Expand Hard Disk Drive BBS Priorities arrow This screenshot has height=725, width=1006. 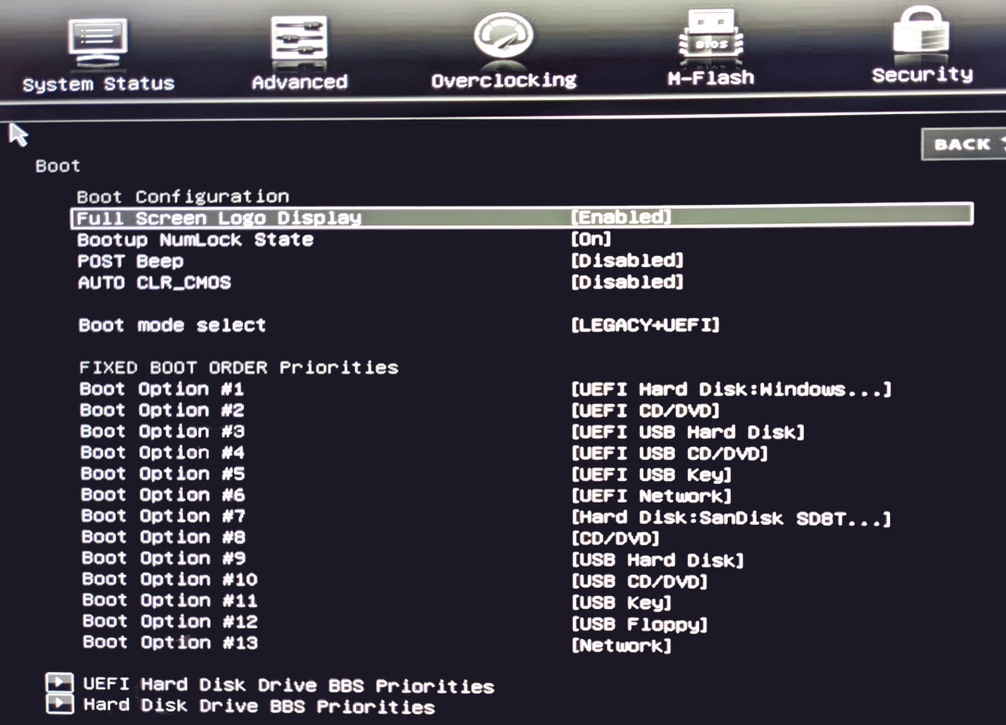click(x=59, y=704)
